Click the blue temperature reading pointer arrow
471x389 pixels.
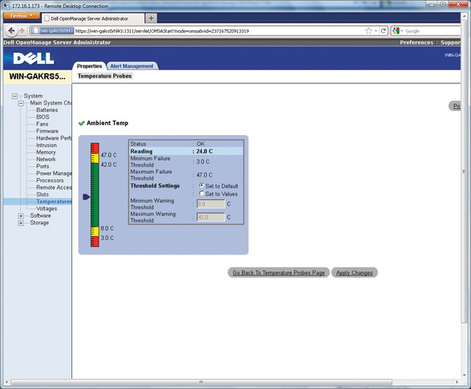[86, 197]
